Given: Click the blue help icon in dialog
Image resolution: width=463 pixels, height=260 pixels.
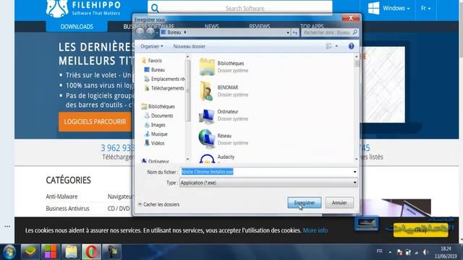Looking at the screenshot, I should [351, 46].
